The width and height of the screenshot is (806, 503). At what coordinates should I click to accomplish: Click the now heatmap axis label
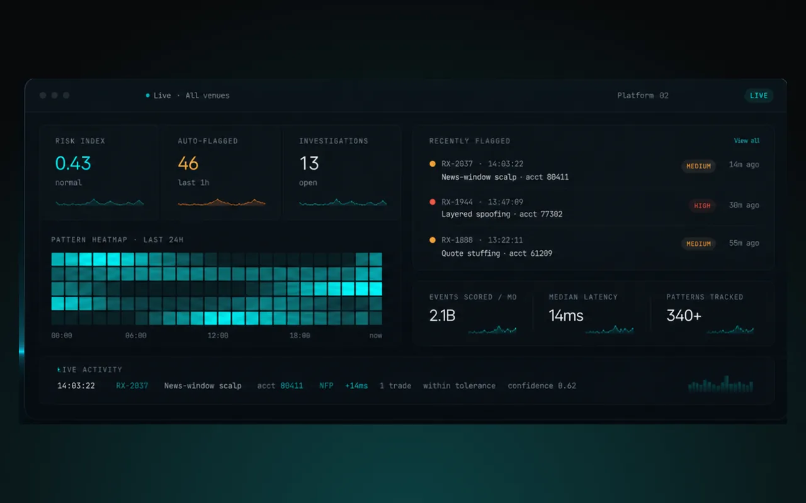376,336
